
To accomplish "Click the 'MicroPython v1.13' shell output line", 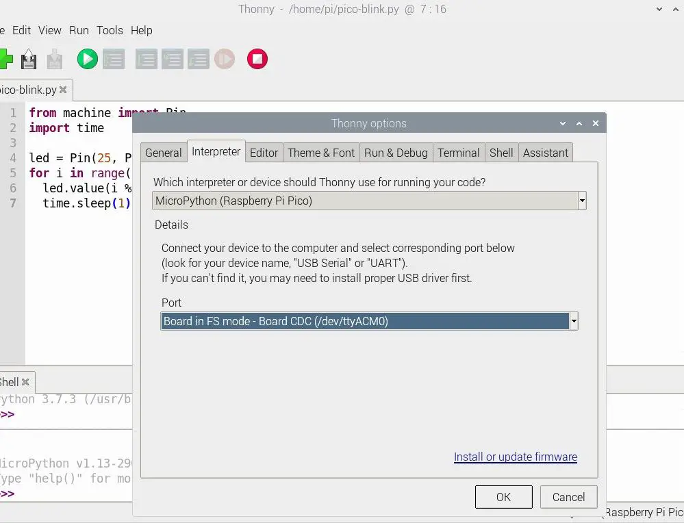I will [x=66, y=463].
